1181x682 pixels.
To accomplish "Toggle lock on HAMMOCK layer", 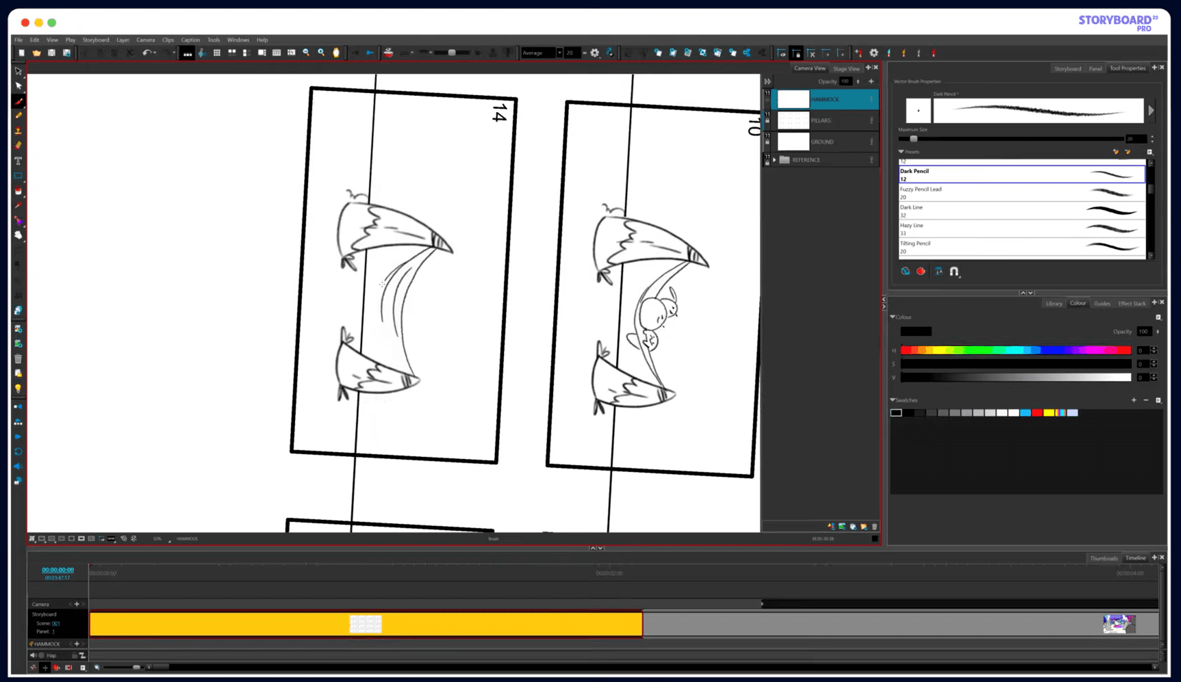I will click(767, 99).
